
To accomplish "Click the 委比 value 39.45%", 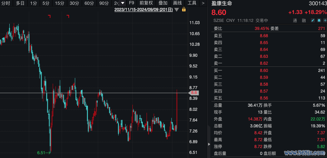I will 262,29.
